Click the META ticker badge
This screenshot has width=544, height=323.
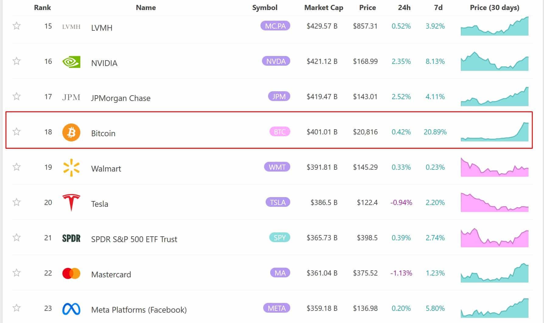pyautogui.click(x=277, y=308)
